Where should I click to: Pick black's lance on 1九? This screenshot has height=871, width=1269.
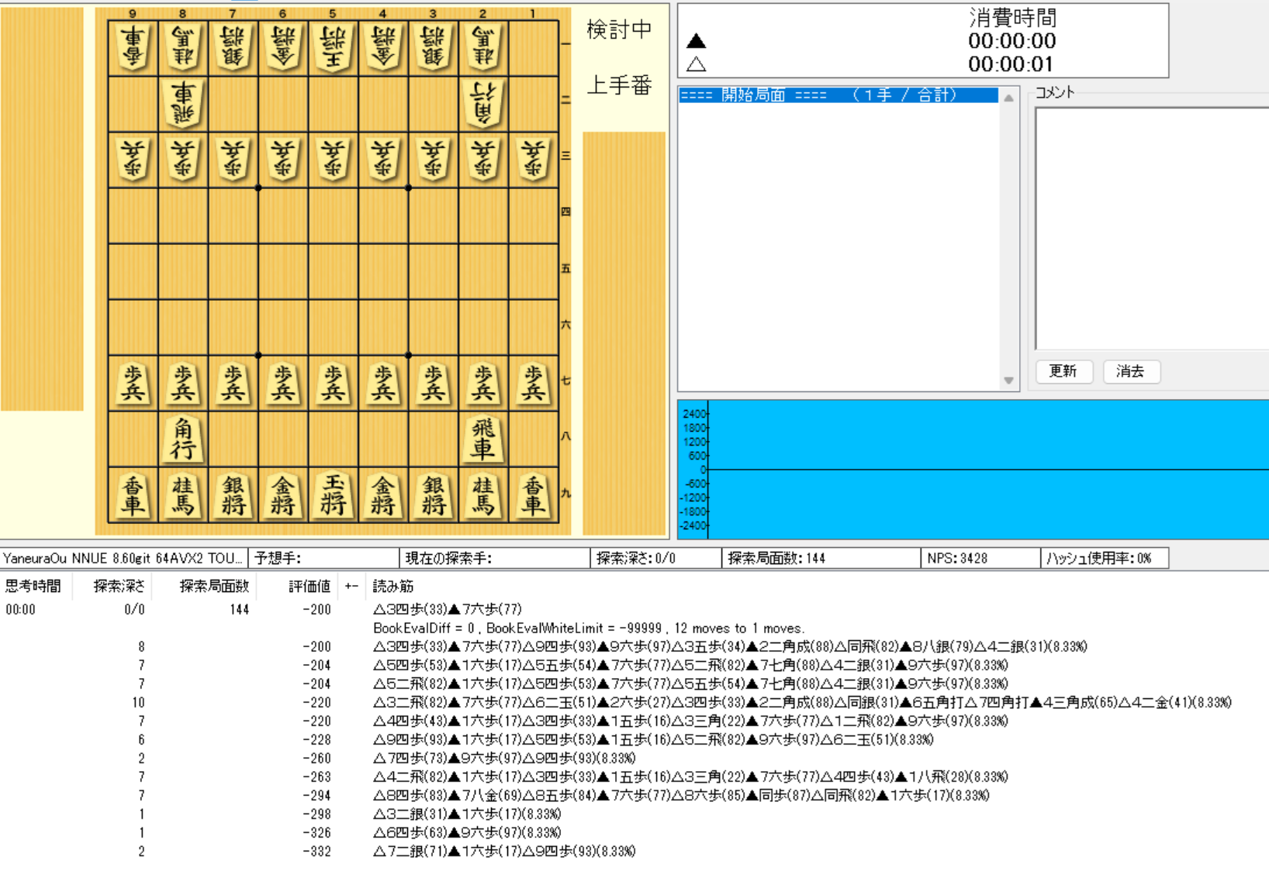pyautogui.click(x=533, y=495)
